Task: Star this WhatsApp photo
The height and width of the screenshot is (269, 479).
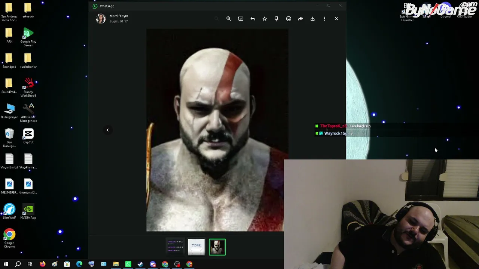Action: [265, 19]
